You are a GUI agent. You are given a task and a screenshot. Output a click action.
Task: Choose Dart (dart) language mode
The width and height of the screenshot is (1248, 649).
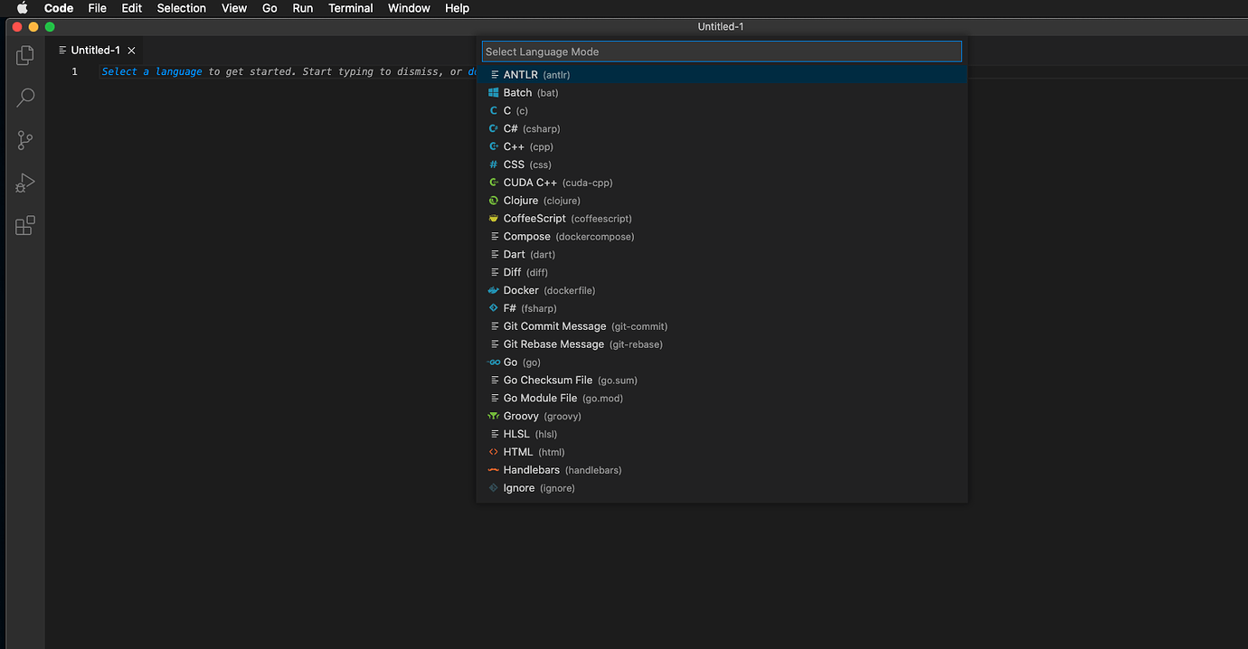tap(722, 255)
